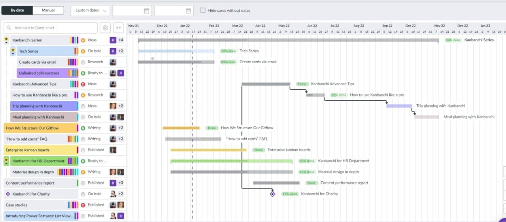Click the Trip planning with Kanbanchi Gantt bar
The height and width of the screenshot is (222, 506).
399,106
